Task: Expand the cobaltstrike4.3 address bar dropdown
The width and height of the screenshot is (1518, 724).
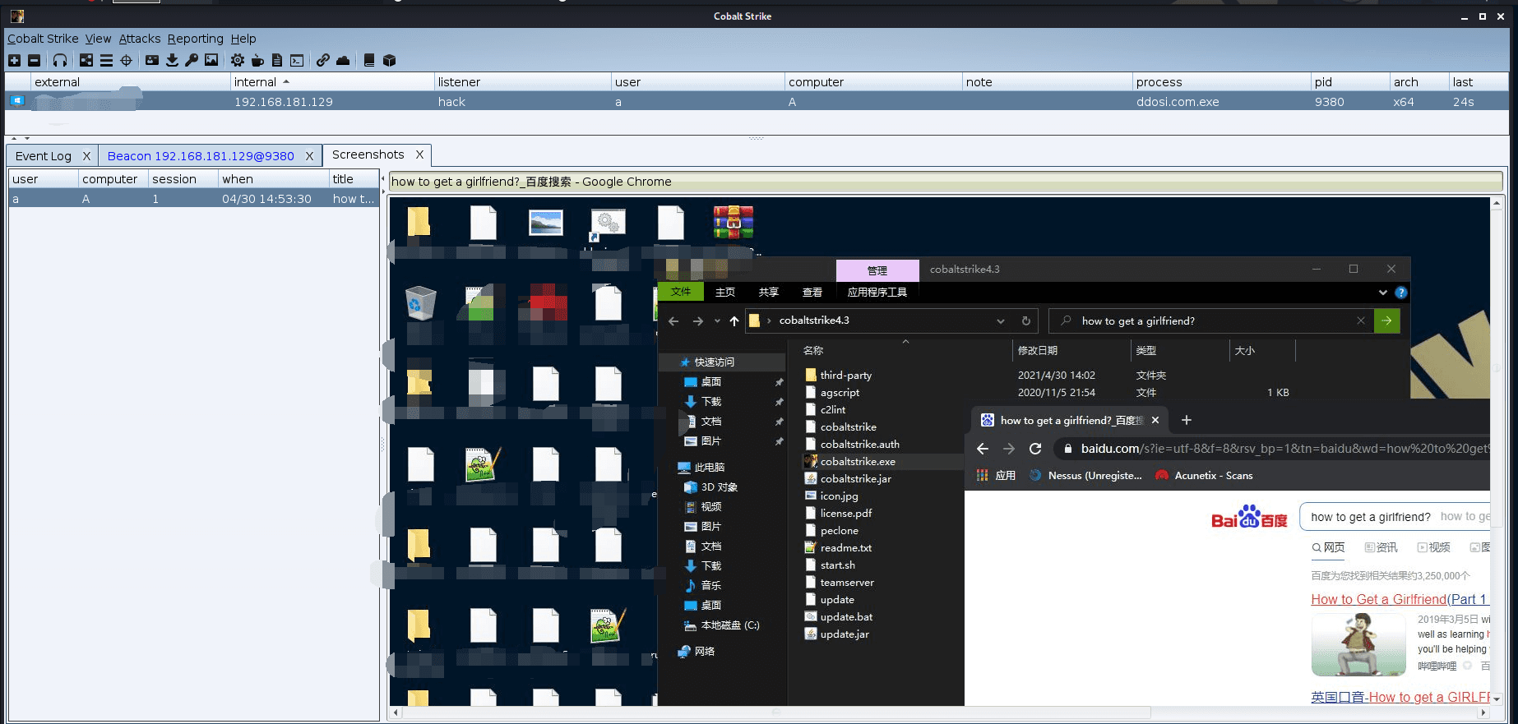Action: click(x=1000, y=320)
